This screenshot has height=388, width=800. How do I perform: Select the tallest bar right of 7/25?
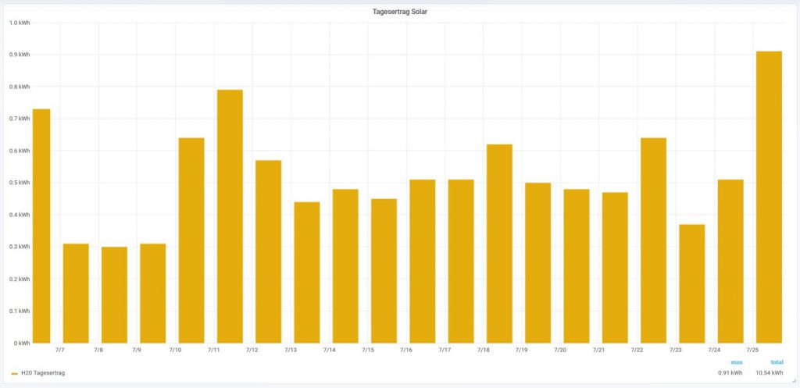pyautogui.click(x=769, y=197)
